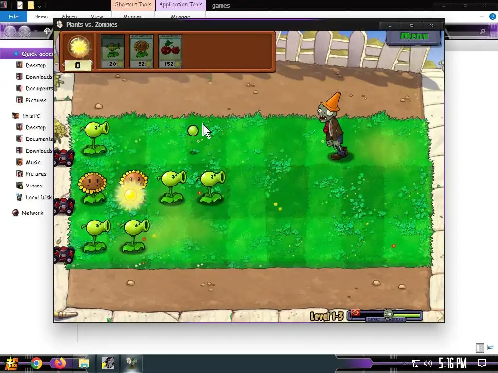Open the game Menu button
Screen dimensions: 498x373
coord(413,36)
